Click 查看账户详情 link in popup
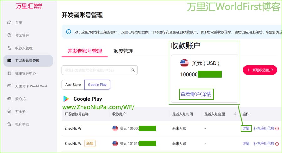Image resolution: width=282 pixels, height=153 pixels. 196,94
